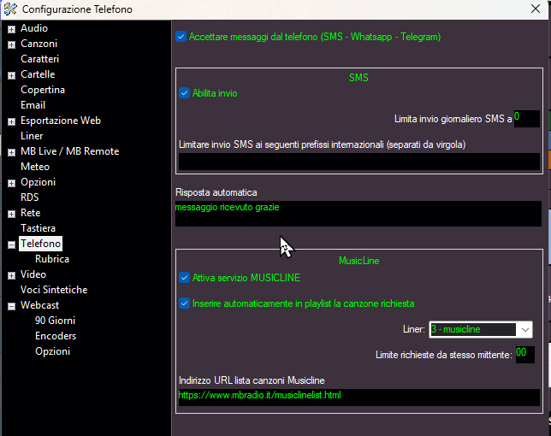The image size is (551, 436).
Task: Toggle the Abilita invio checkbox
Action: pyautogui.click(x=184, y=93)
